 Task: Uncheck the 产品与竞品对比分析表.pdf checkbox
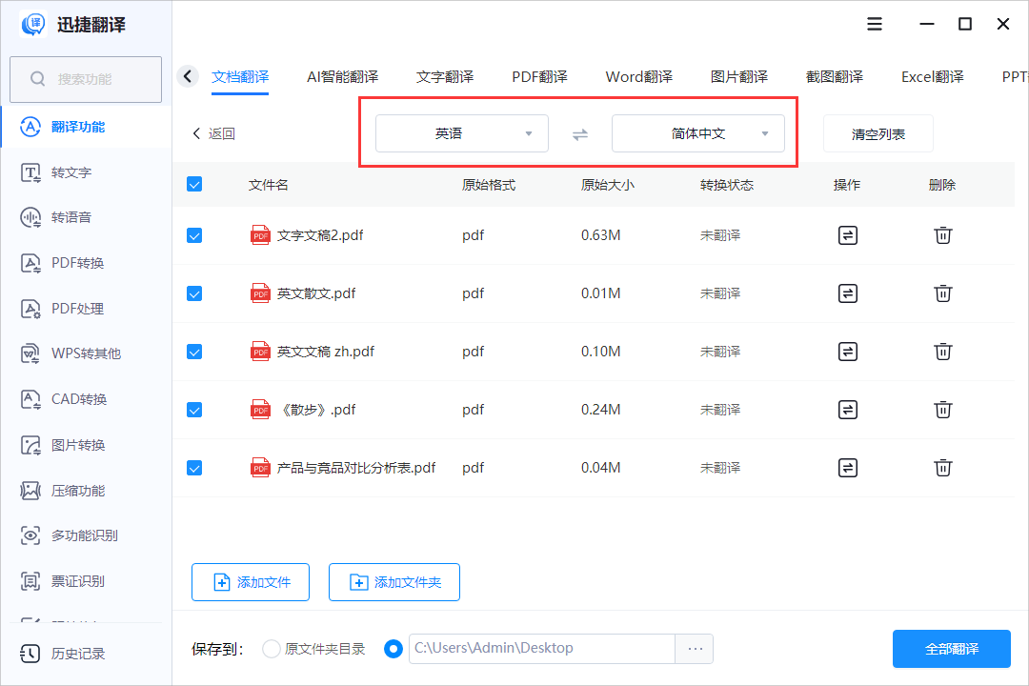(x=194, y=468)
